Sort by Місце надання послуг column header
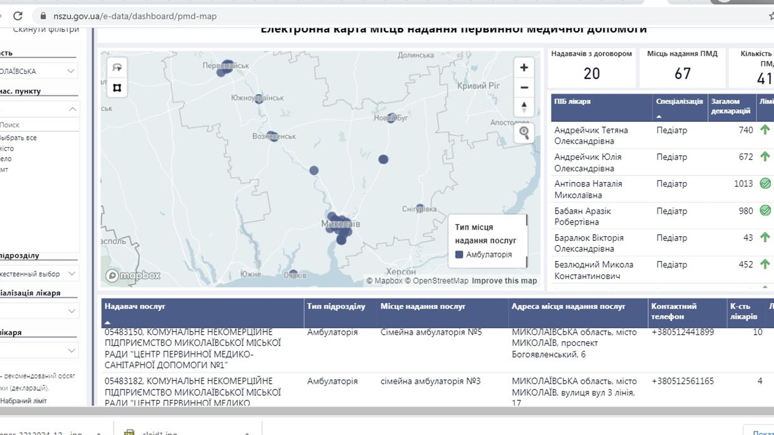This screenshot has width=774, height=435. pyautogui.click(x=443, y=313)
